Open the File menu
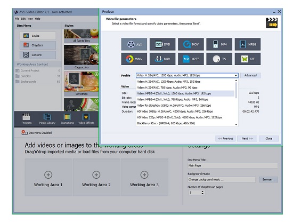 (x=17, y=19)
